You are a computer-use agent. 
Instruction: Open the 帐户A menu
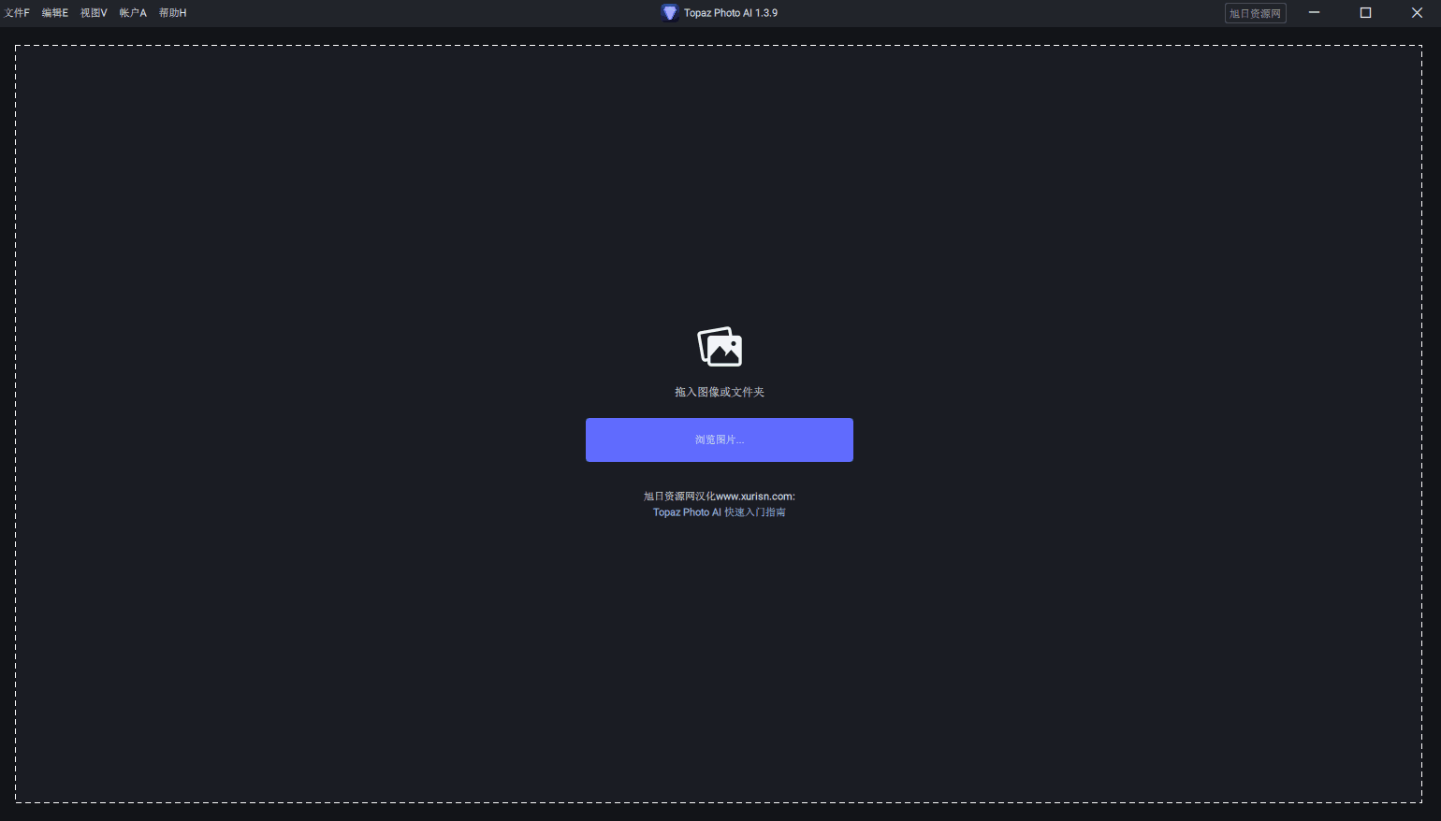click(x=133, y=13)
